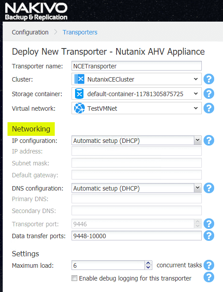Go to Configuration breadcrumb
This screenshot has height=292, width=223.
[30, 32]
